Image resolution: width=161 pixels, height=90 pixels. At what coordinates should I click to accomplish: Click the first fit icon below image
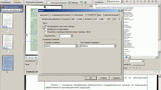(26, 57)
